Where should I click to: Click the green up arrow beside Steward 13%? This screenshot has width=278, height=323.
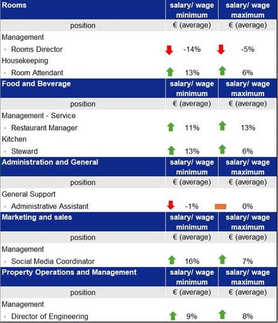point(171,150)
